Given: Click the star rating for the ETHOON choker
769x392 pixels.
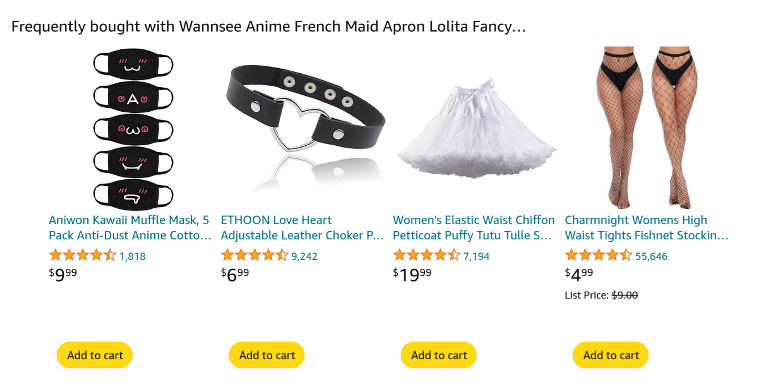Looking at the screenshot, I should (254, 255).
